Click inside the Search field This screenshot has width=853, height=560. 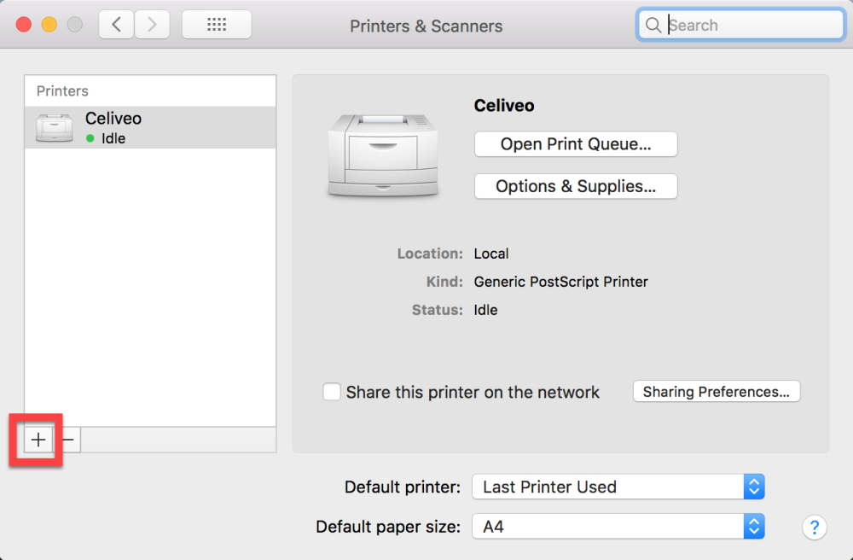coord(734,25)
